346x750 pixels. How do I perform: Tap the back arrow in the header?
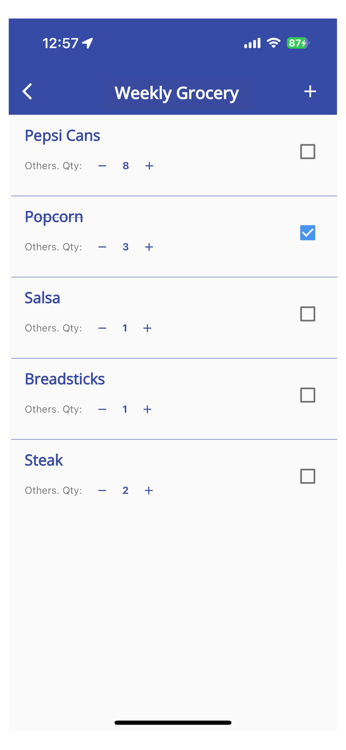27,91
